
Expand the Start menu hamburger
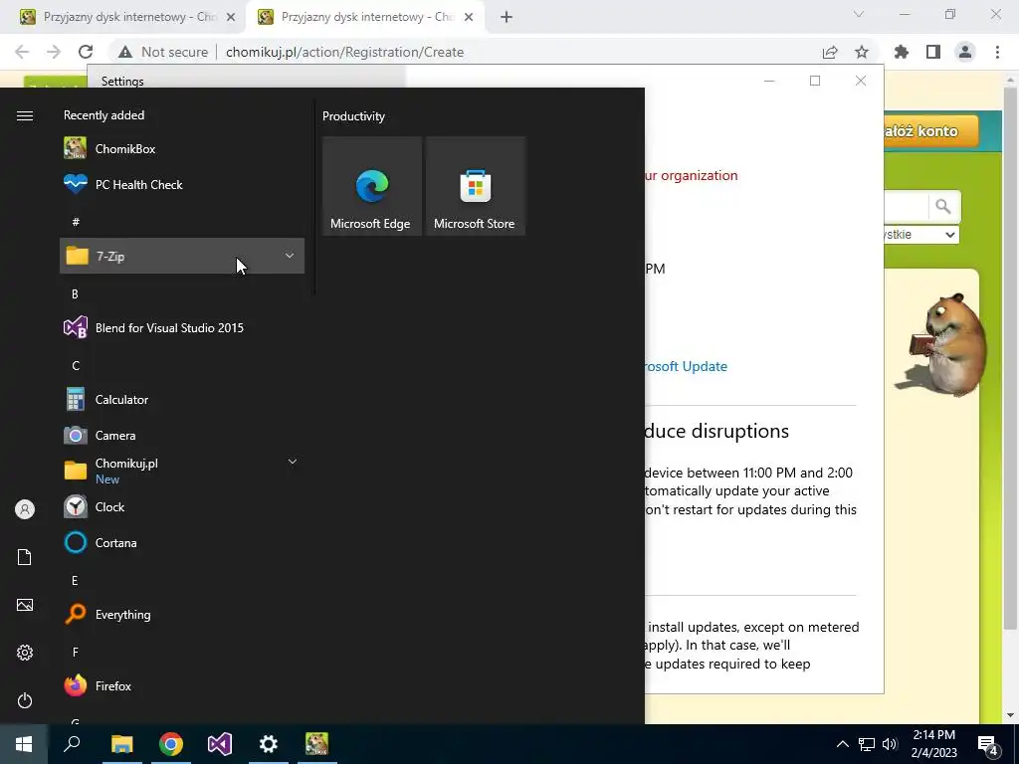pyautogui.click(x=25, y=115)
